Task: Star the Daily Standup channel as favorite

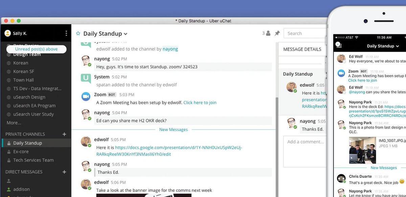Action: pos(78,33)
